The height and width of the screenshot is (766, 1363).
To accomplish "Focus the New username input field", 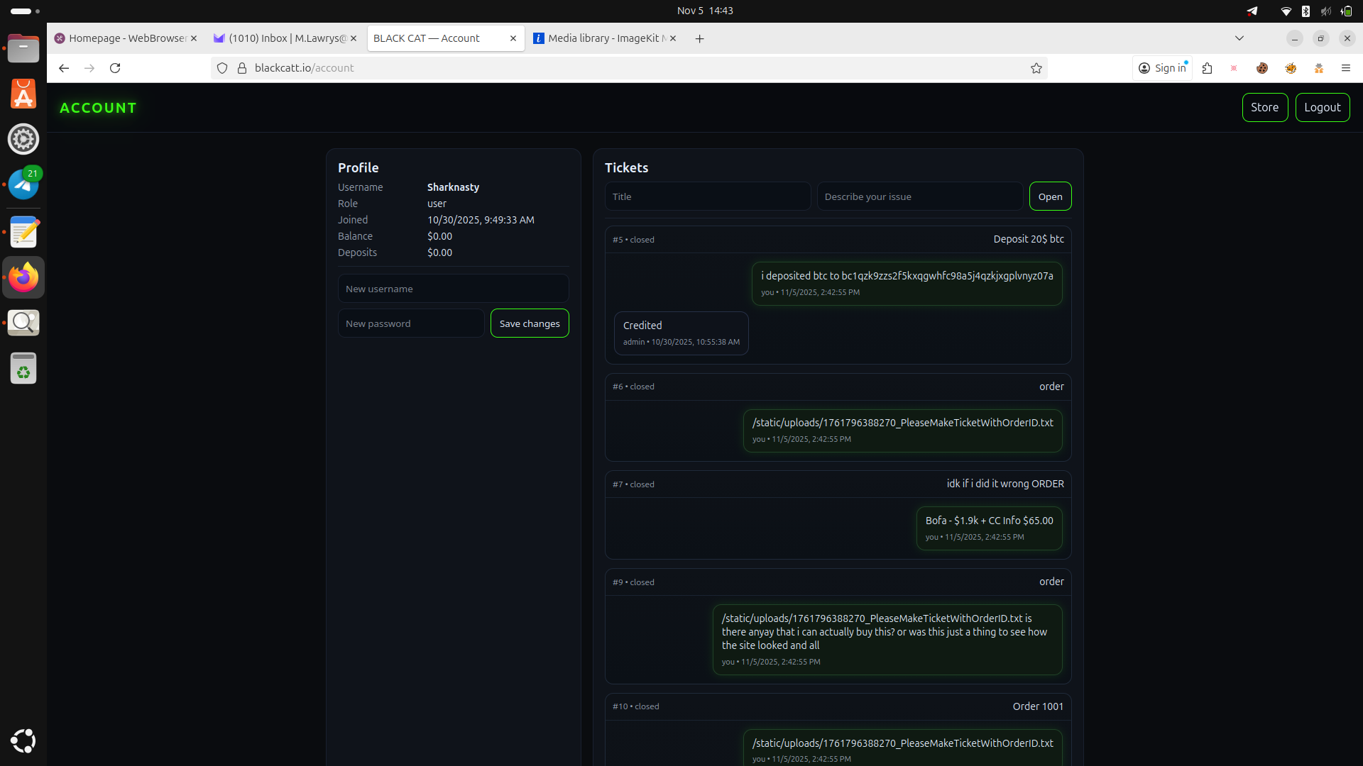I will [453, 289].
